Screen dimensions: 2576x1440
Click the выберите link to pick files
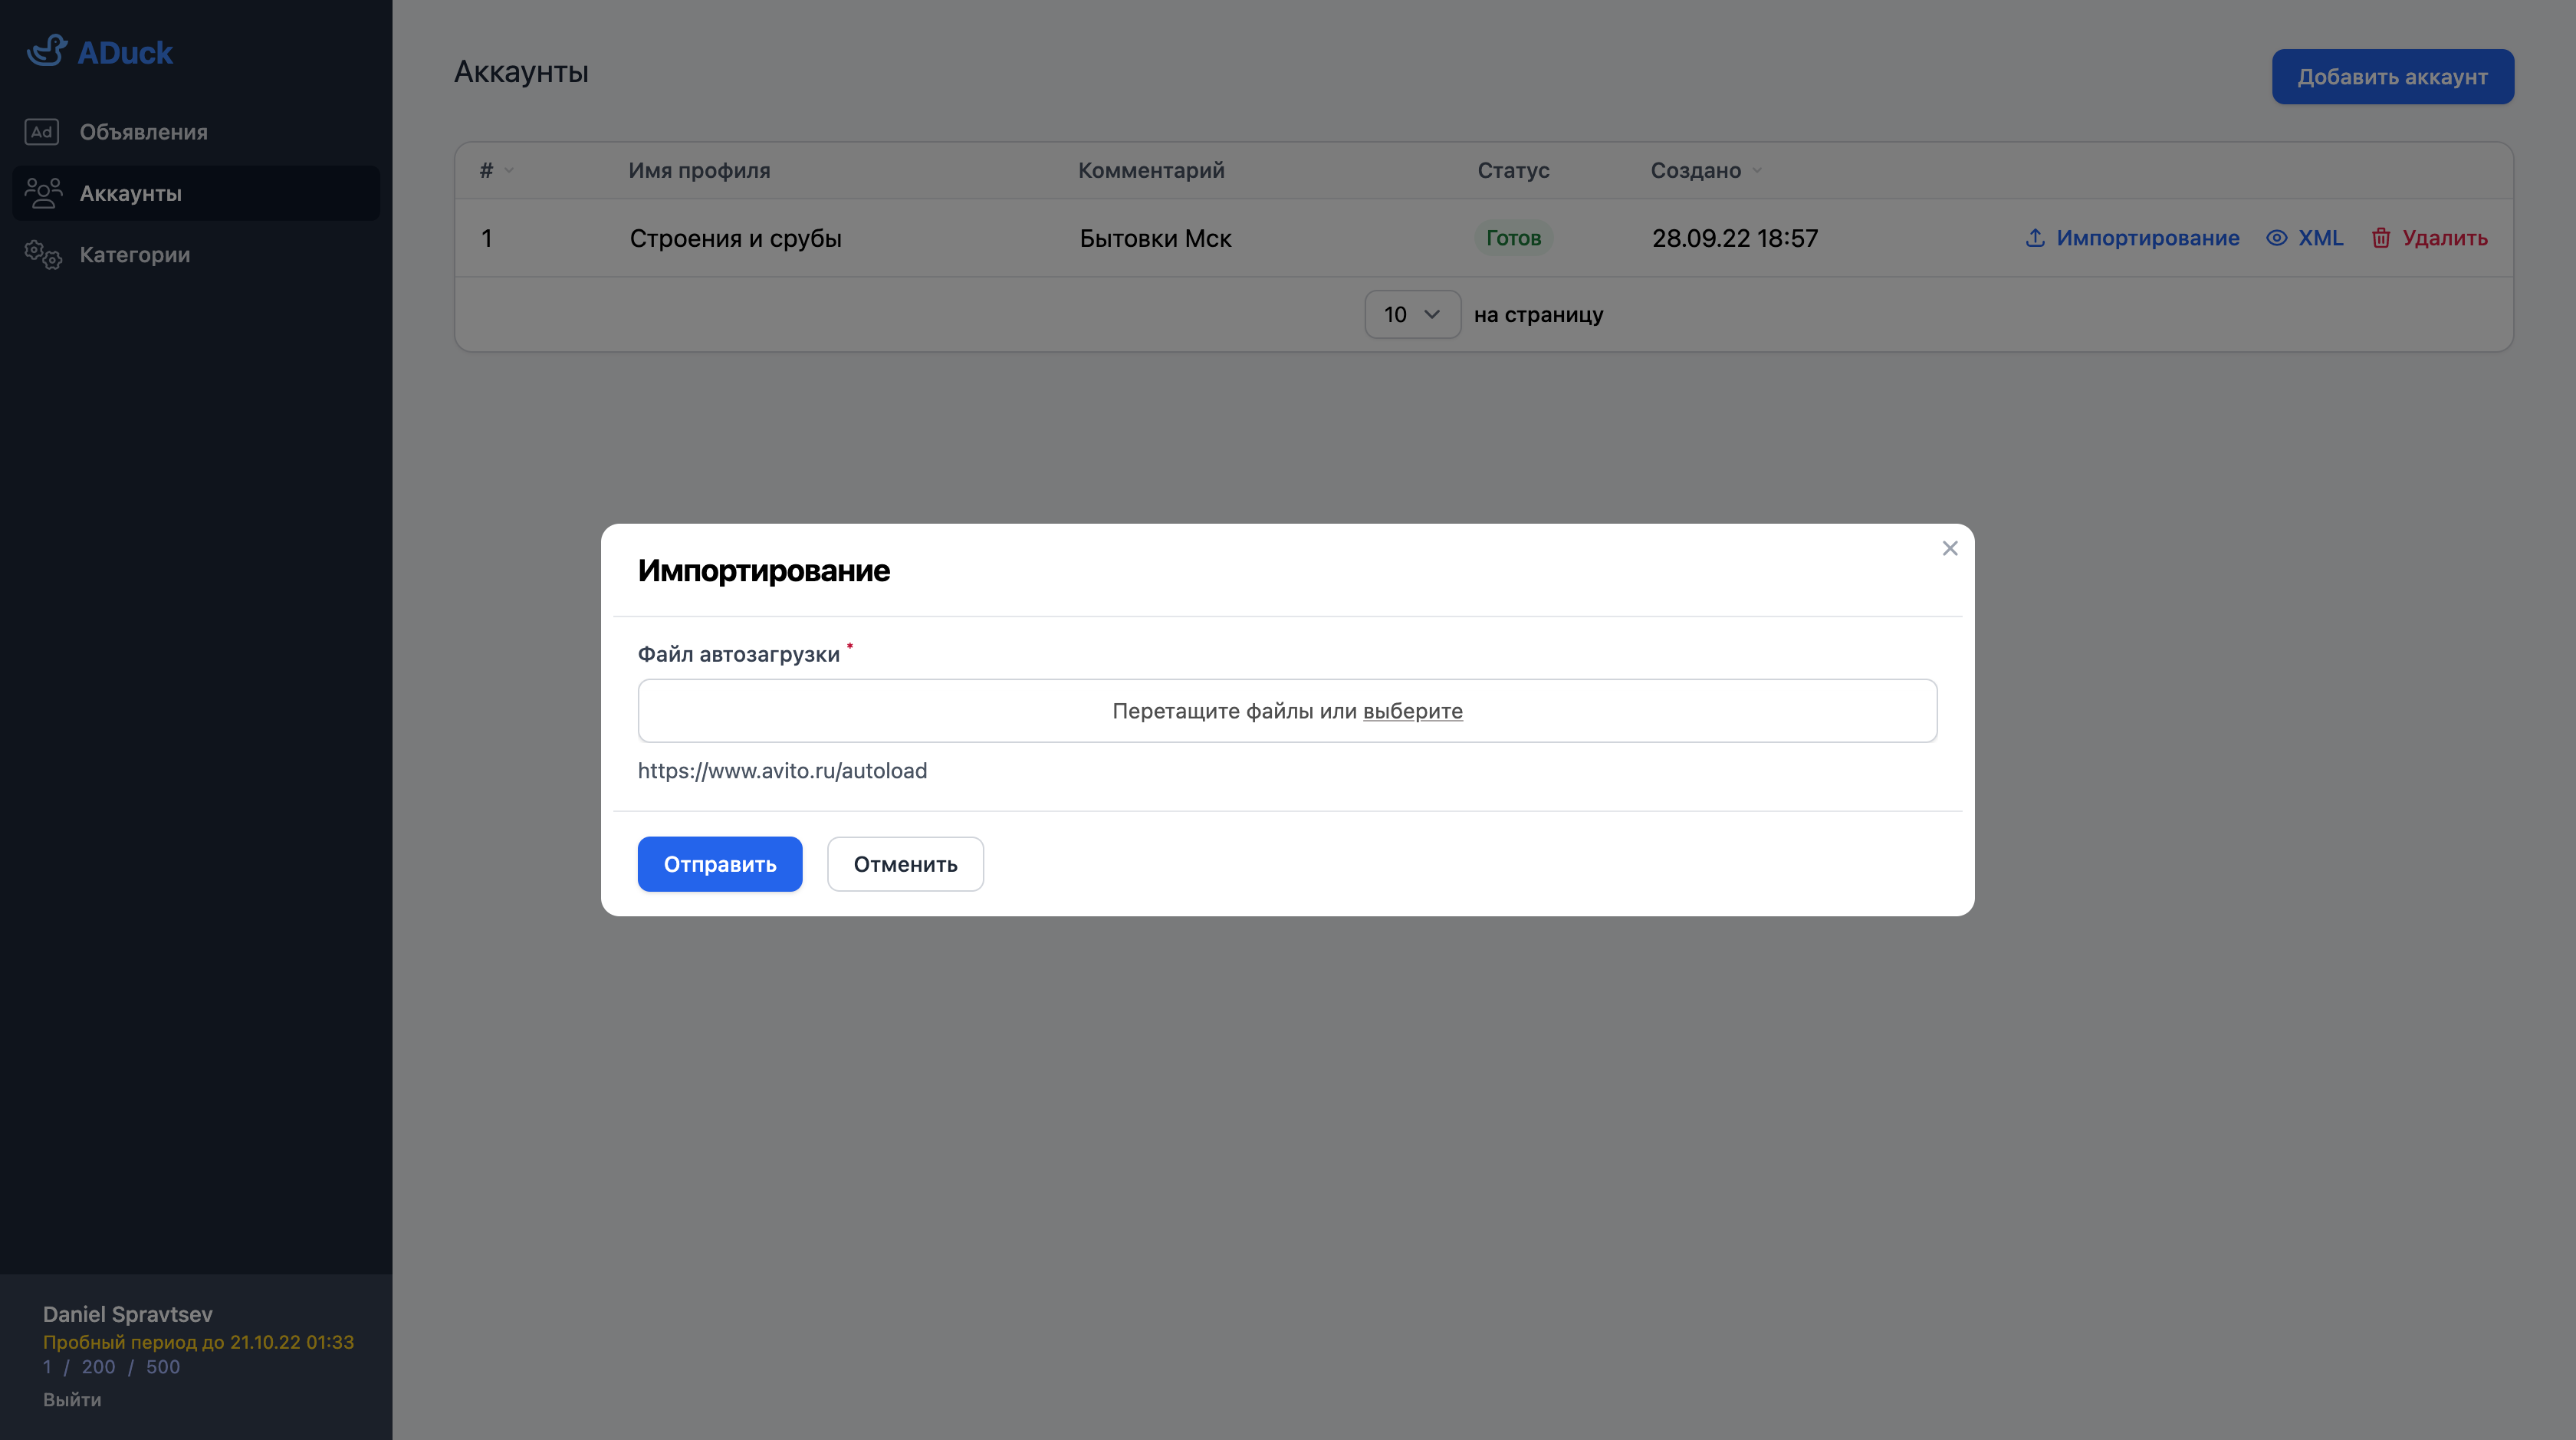point(1412,711)
